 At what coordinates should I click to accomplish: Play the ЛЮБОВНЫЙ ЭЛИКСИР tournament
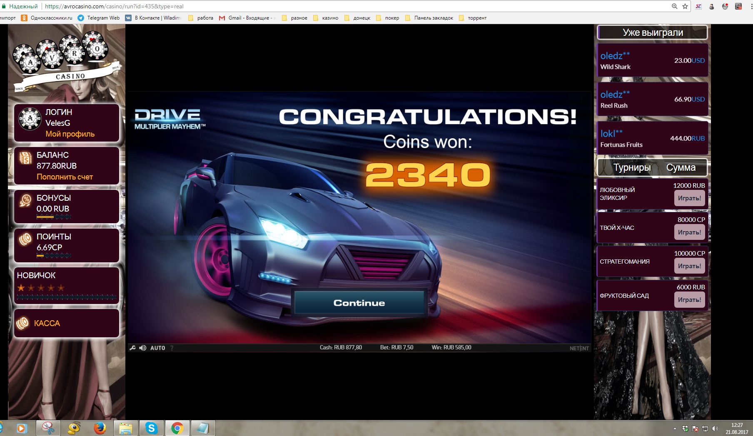tap(689, 198)
